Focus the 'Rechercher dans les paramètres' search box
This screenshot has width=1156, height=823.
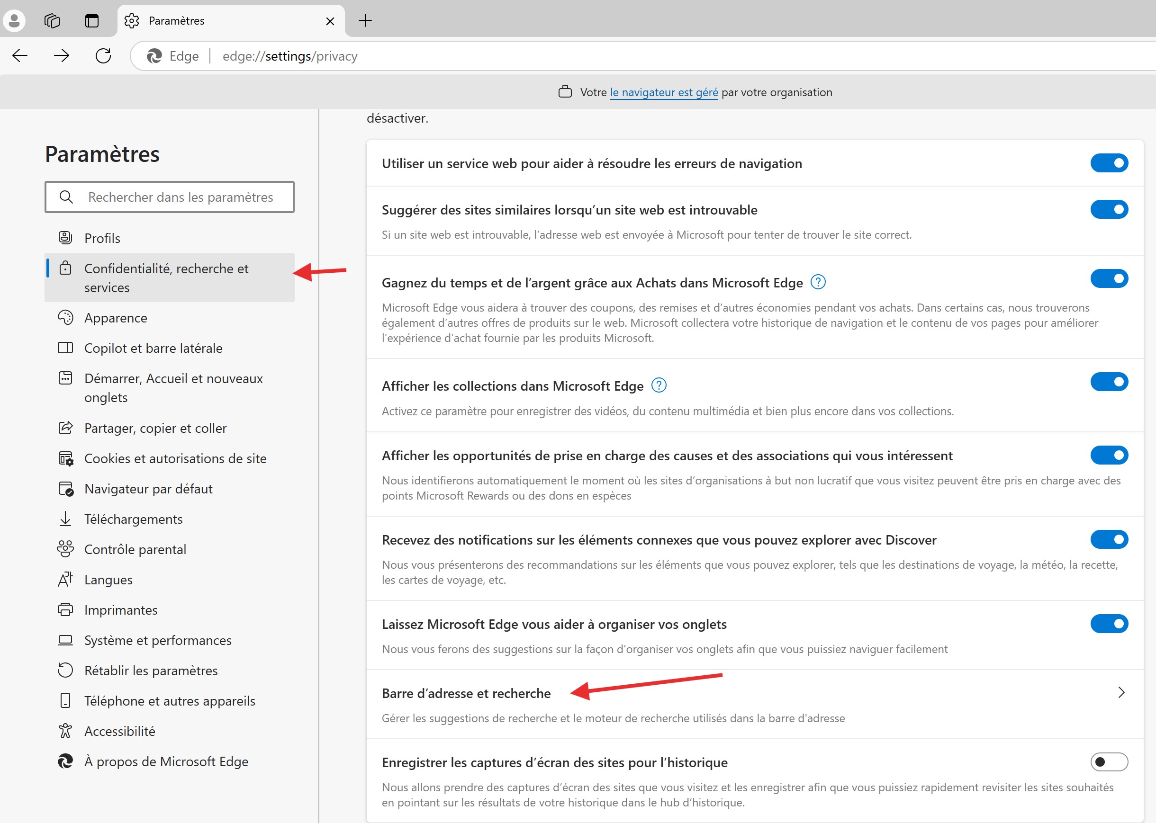(x=169, y=197)
